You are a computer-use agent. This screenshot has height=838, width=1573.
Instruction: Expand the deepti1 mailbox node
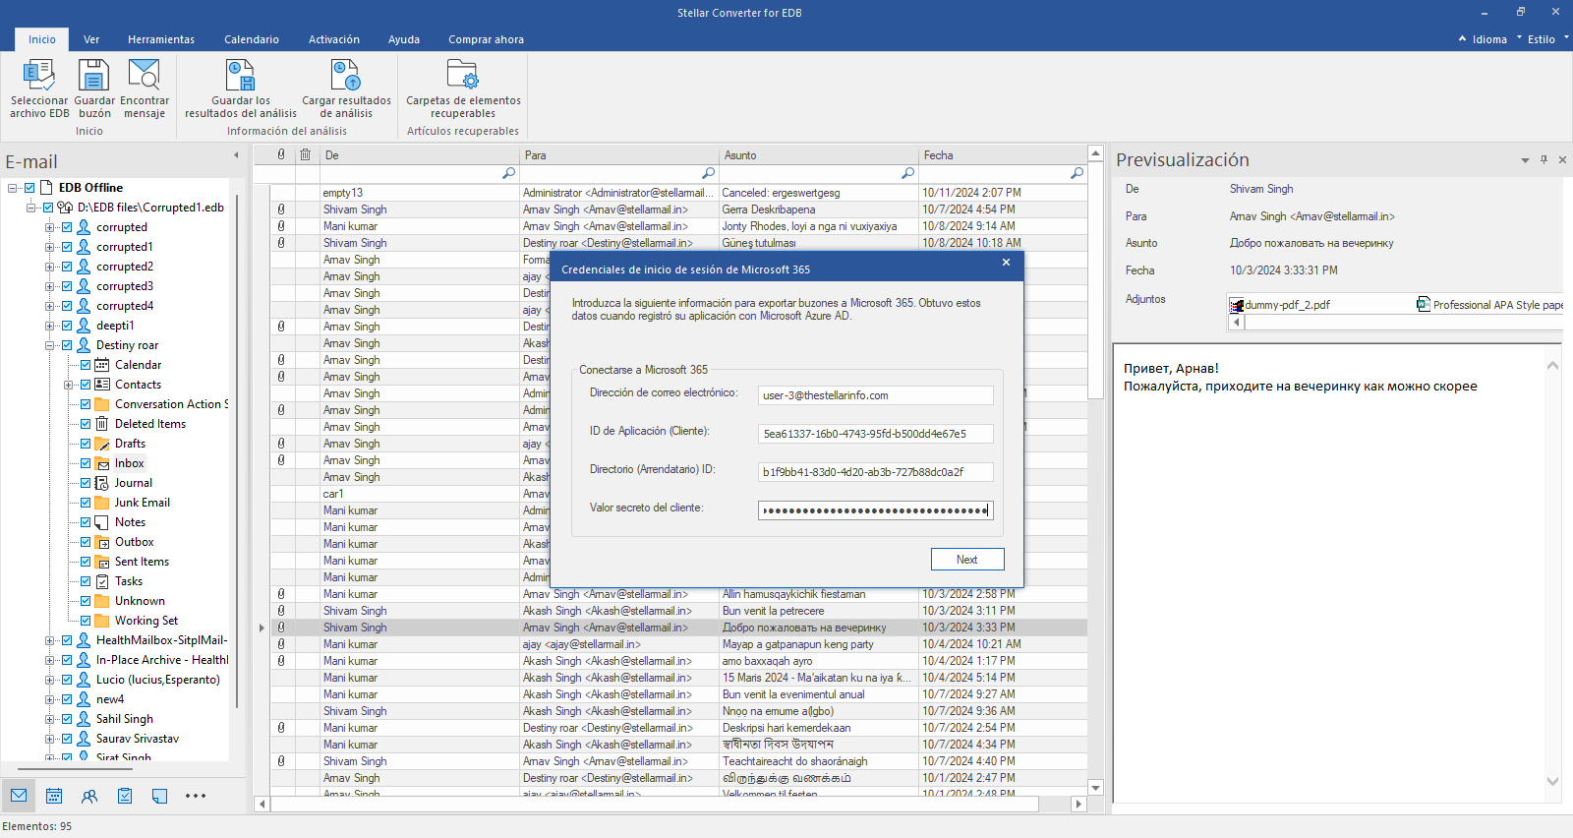49,326
